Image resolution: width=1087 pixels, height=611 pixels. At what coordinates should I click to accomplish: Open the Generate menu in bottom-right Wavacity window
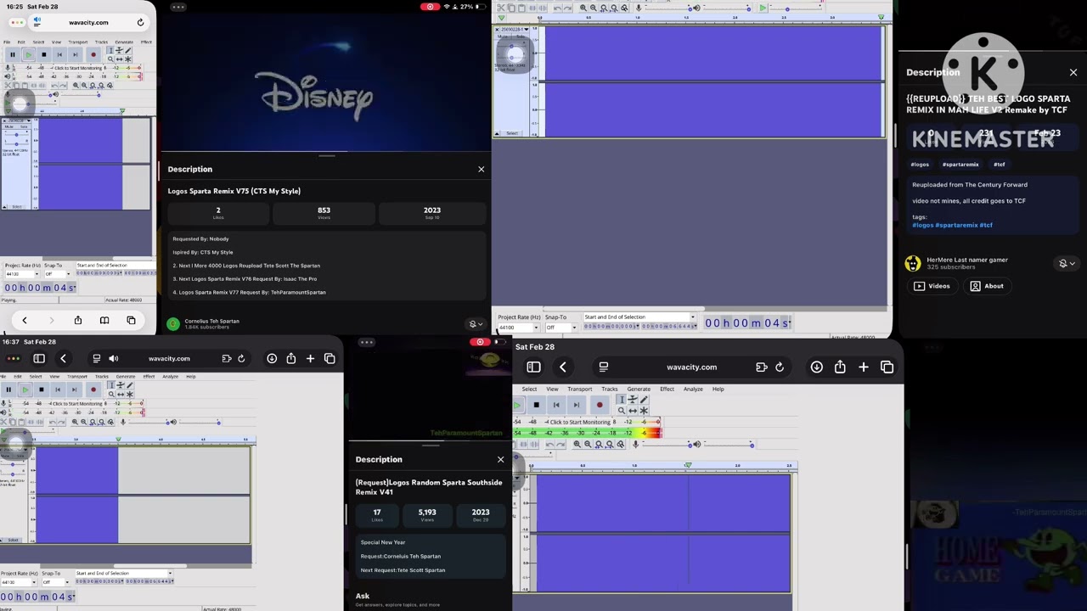click(x=639, y=390)
